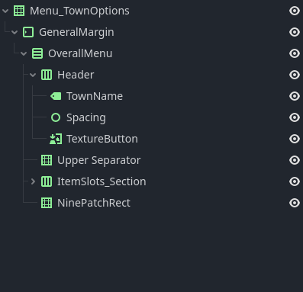This screenshot has height=292, width=303.
Task: Expand the ItemSlots_Section node
Action: [x=33, y=181]
